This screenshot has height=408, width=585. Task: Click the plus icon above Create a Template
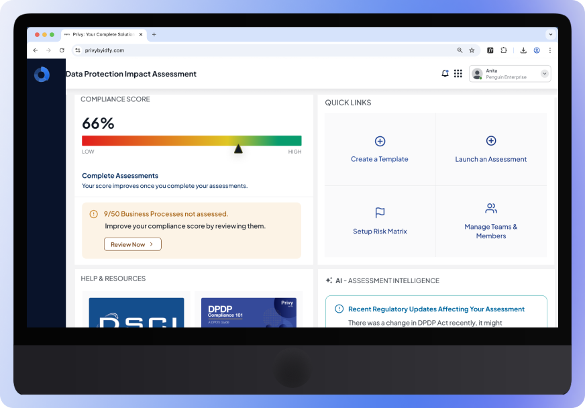click(x=380, y=141)
